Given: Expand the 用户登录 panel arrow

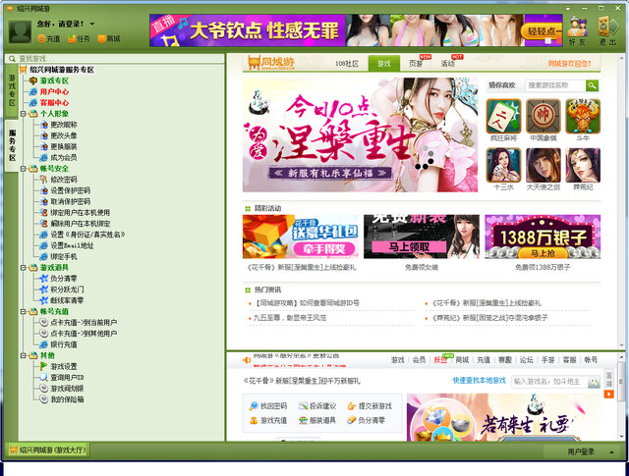Looking at the screenshot, I should pos(611,452).
